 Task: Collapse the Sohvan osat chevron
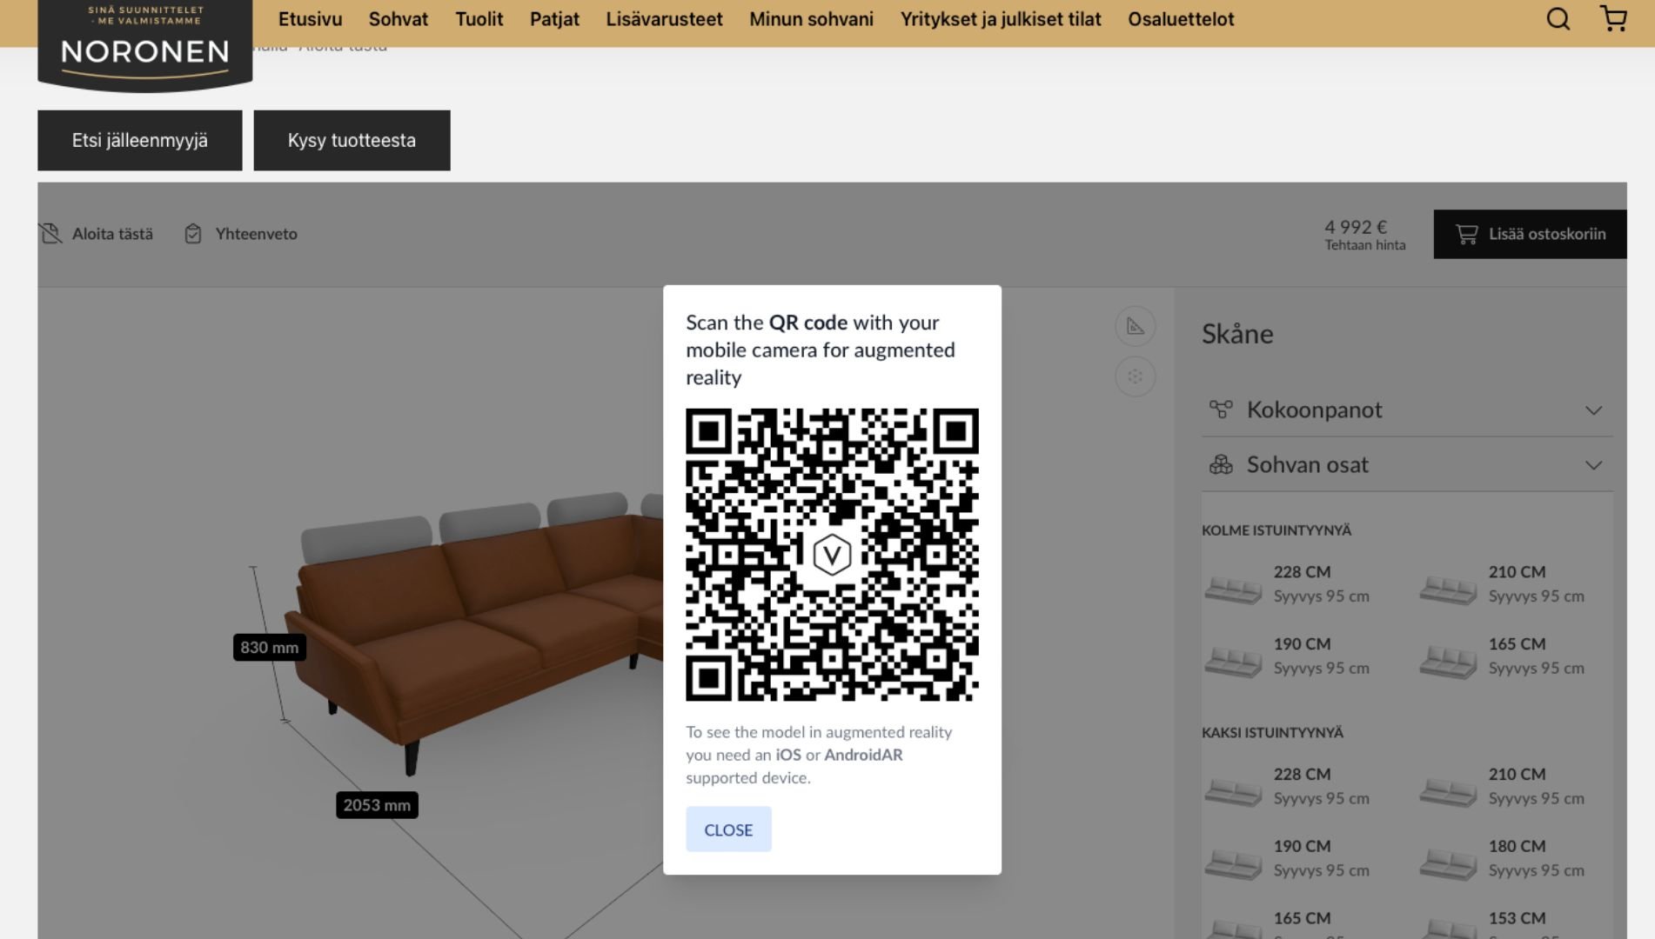[x=1593, y=465]
